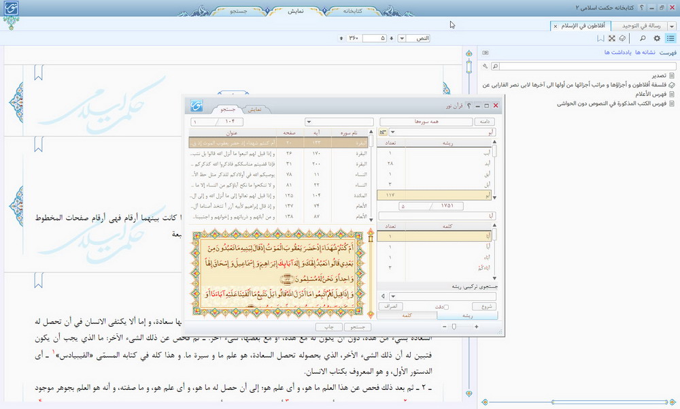Open the یادداشت ها link in the side panel
This screenshot has width=680, height=409.
click(618, 52)
